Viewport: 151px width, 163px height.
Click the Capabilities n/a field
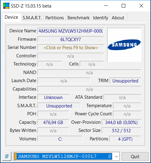tap(89, 89)
